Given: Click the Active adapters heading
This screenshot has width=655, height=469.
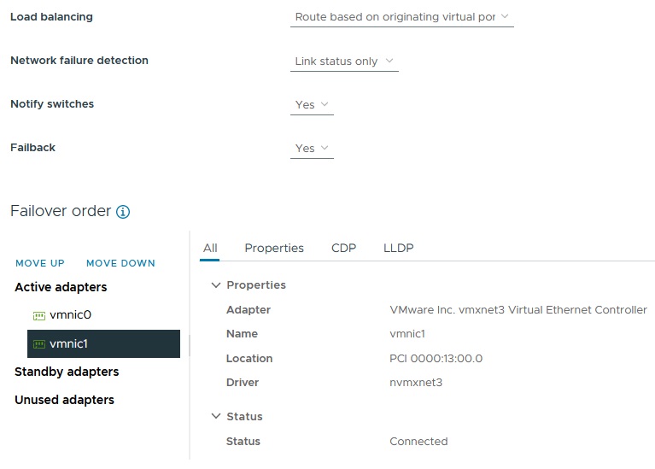Looking at the screenshot, I should click(x=61, y=288).
